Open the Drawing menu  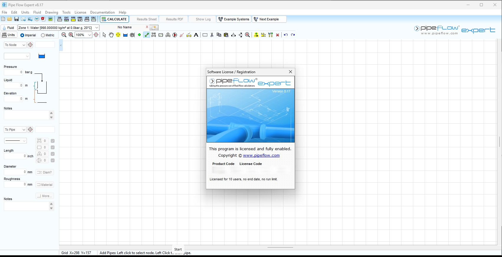tap(52, 12)
